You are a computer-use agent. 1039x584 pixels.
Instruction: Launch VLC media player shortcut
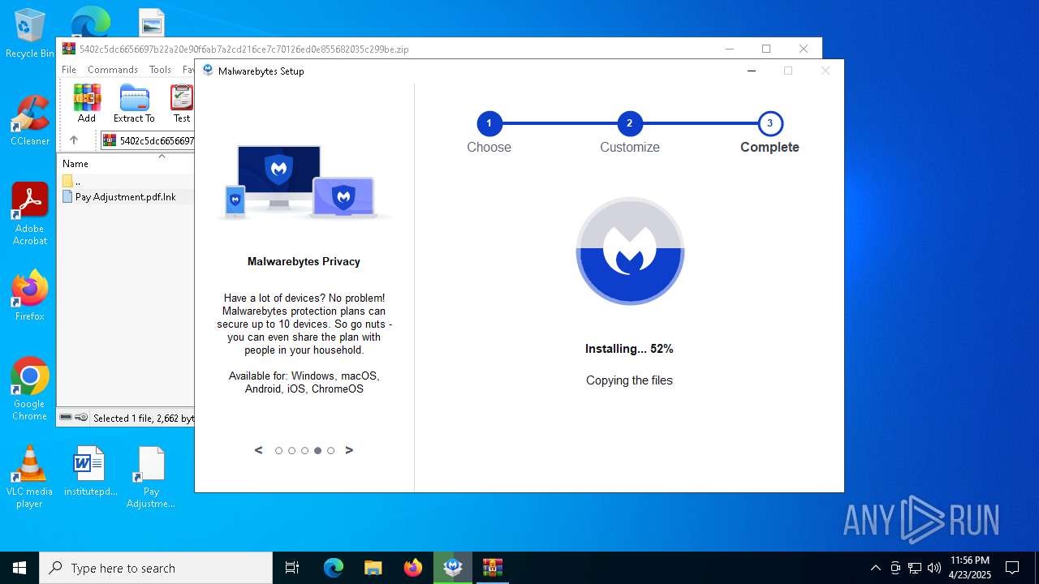point(30,477)
